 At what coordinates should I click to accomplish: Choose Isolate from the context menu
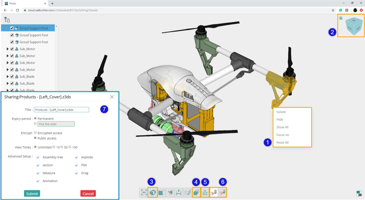pyautogui.click(x=281, y=112)
